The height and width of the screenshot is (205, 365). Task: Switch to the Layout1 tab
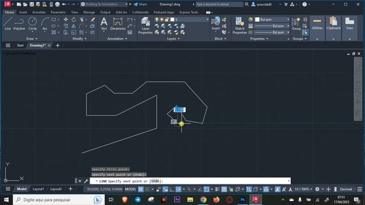pos(38,189)
